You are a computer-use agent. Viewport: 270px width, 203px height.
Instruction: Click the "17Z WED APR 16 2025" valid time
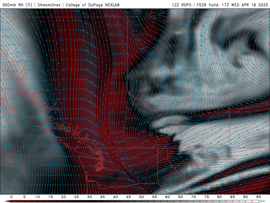coord(245,5)
